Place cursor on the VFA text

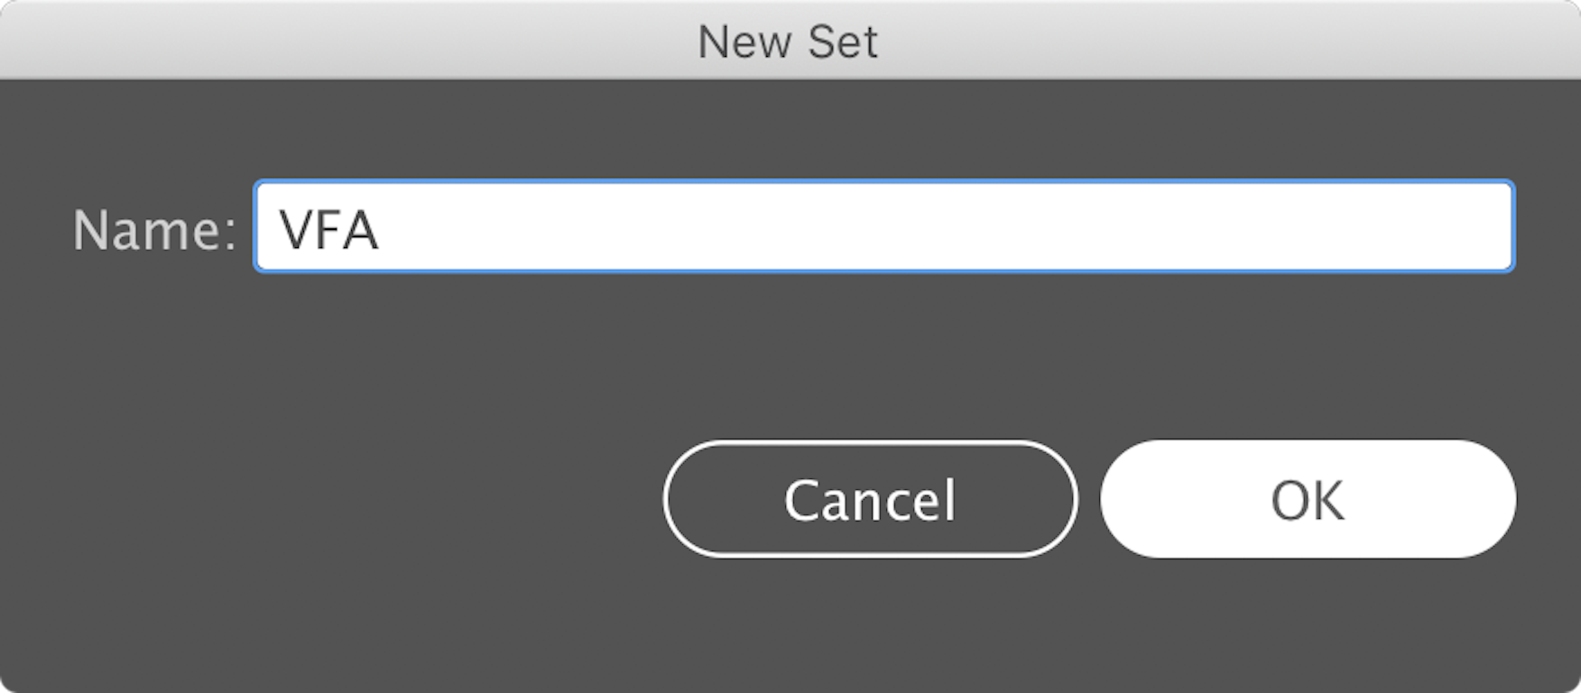(329, 230)
